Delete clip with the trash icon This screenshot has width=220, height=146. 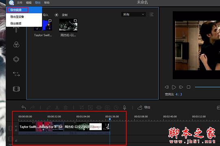(66, 107)
